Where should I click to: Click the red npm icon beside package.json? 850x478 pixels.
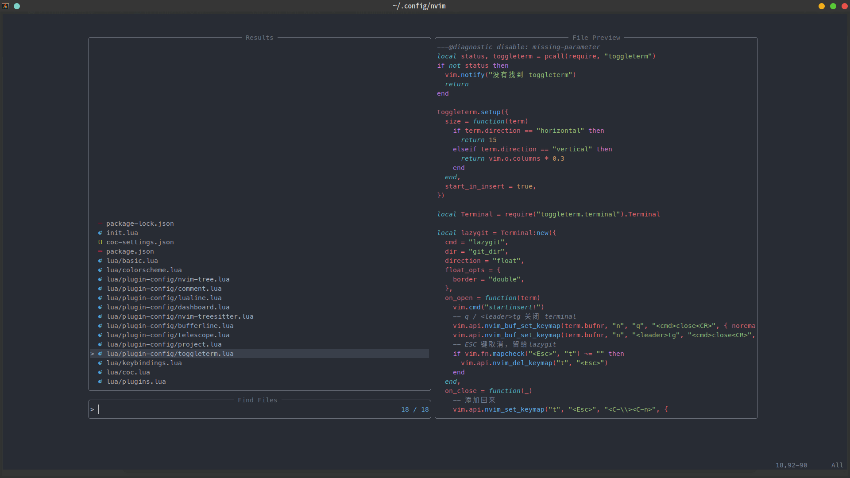[x=100, y=251]
